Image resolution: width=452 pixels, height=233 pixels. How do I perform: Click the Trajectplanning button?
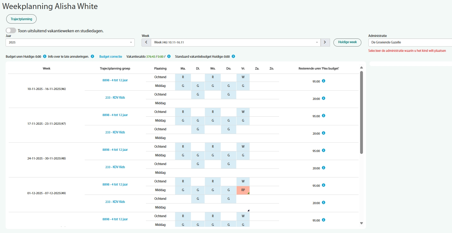coord(21,19)
